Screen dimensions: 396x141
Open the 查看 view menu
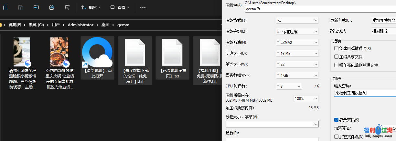tap(120, 7)
